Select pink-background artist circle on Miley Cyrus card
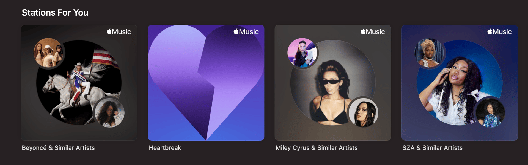Image resolution: width=528 pixels, height=165 pixels. coord(302,53)
